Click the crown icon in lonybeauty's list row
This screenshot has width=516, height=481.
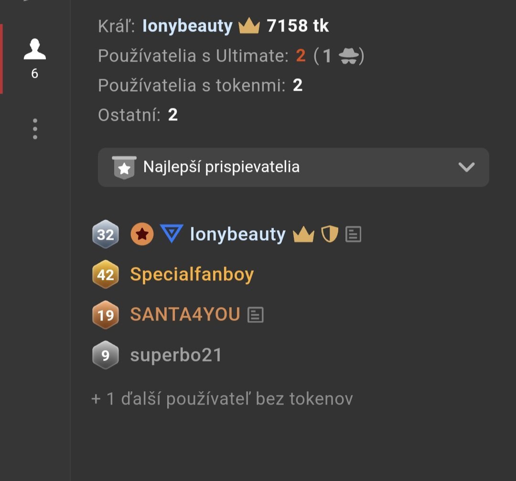coord(303,235)
